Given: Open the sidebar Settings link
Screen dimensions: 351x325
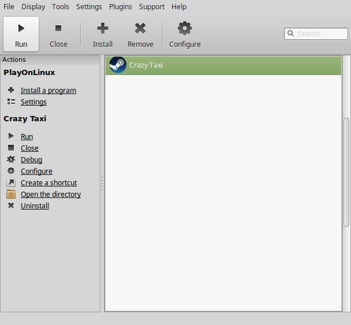Looking at the screenshot, I should pos(33,102).
